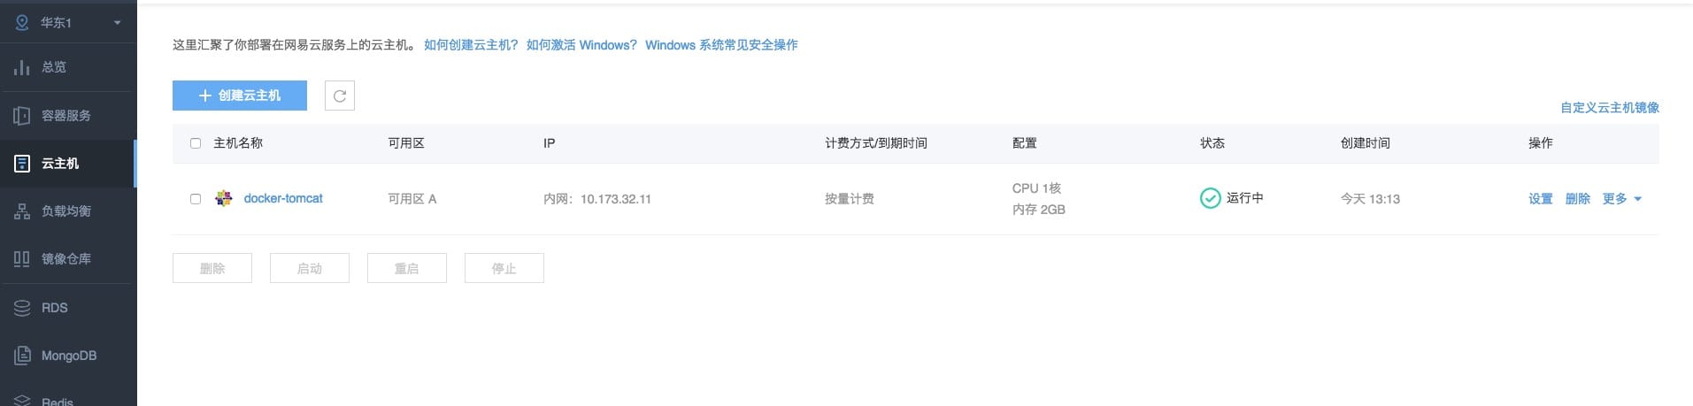Open 自定义云主机镜像 link
Viewport: 1693px width, 406px height.
tap(1609, 108)
